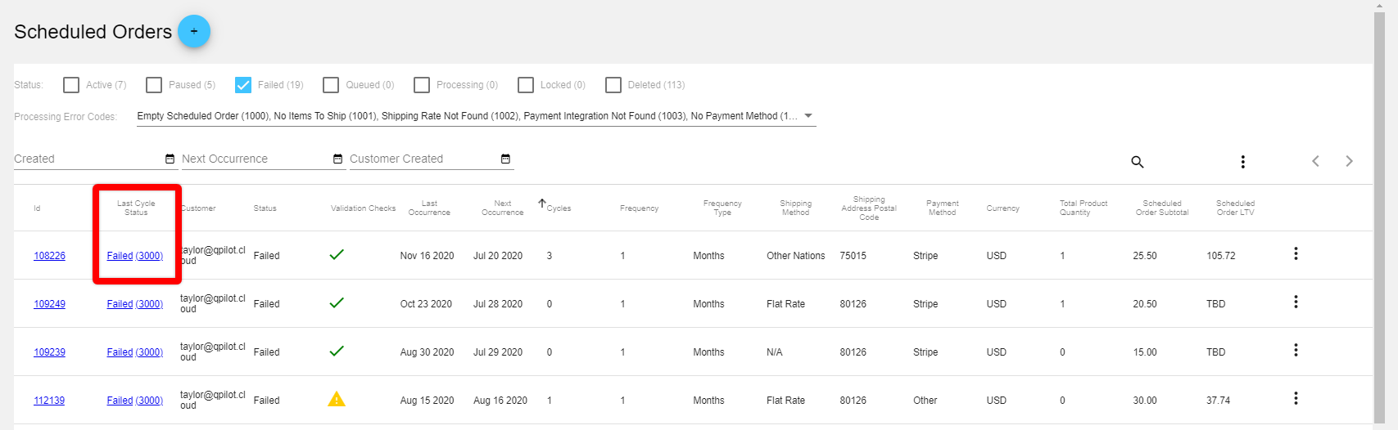This screenshot has width=1398, height=430.
Task: Open calendar picker for Created field
Action: tap(170, 159)
